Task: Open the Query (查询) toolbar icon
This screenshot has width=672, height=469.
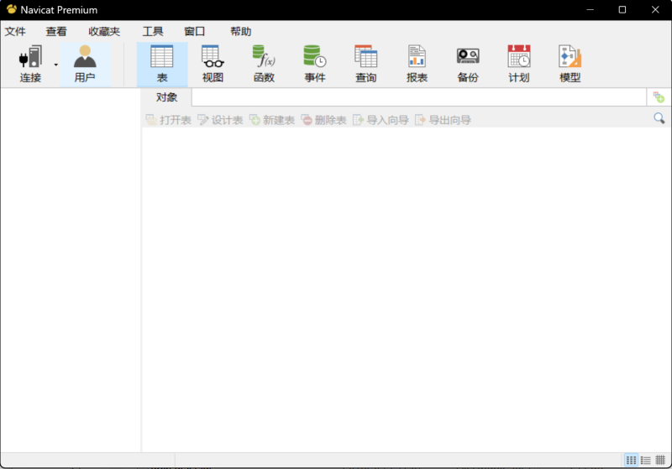Action: tap(366, 65)
